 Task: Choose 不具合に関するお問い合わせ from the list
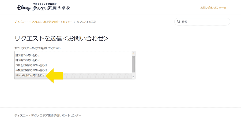73,65
